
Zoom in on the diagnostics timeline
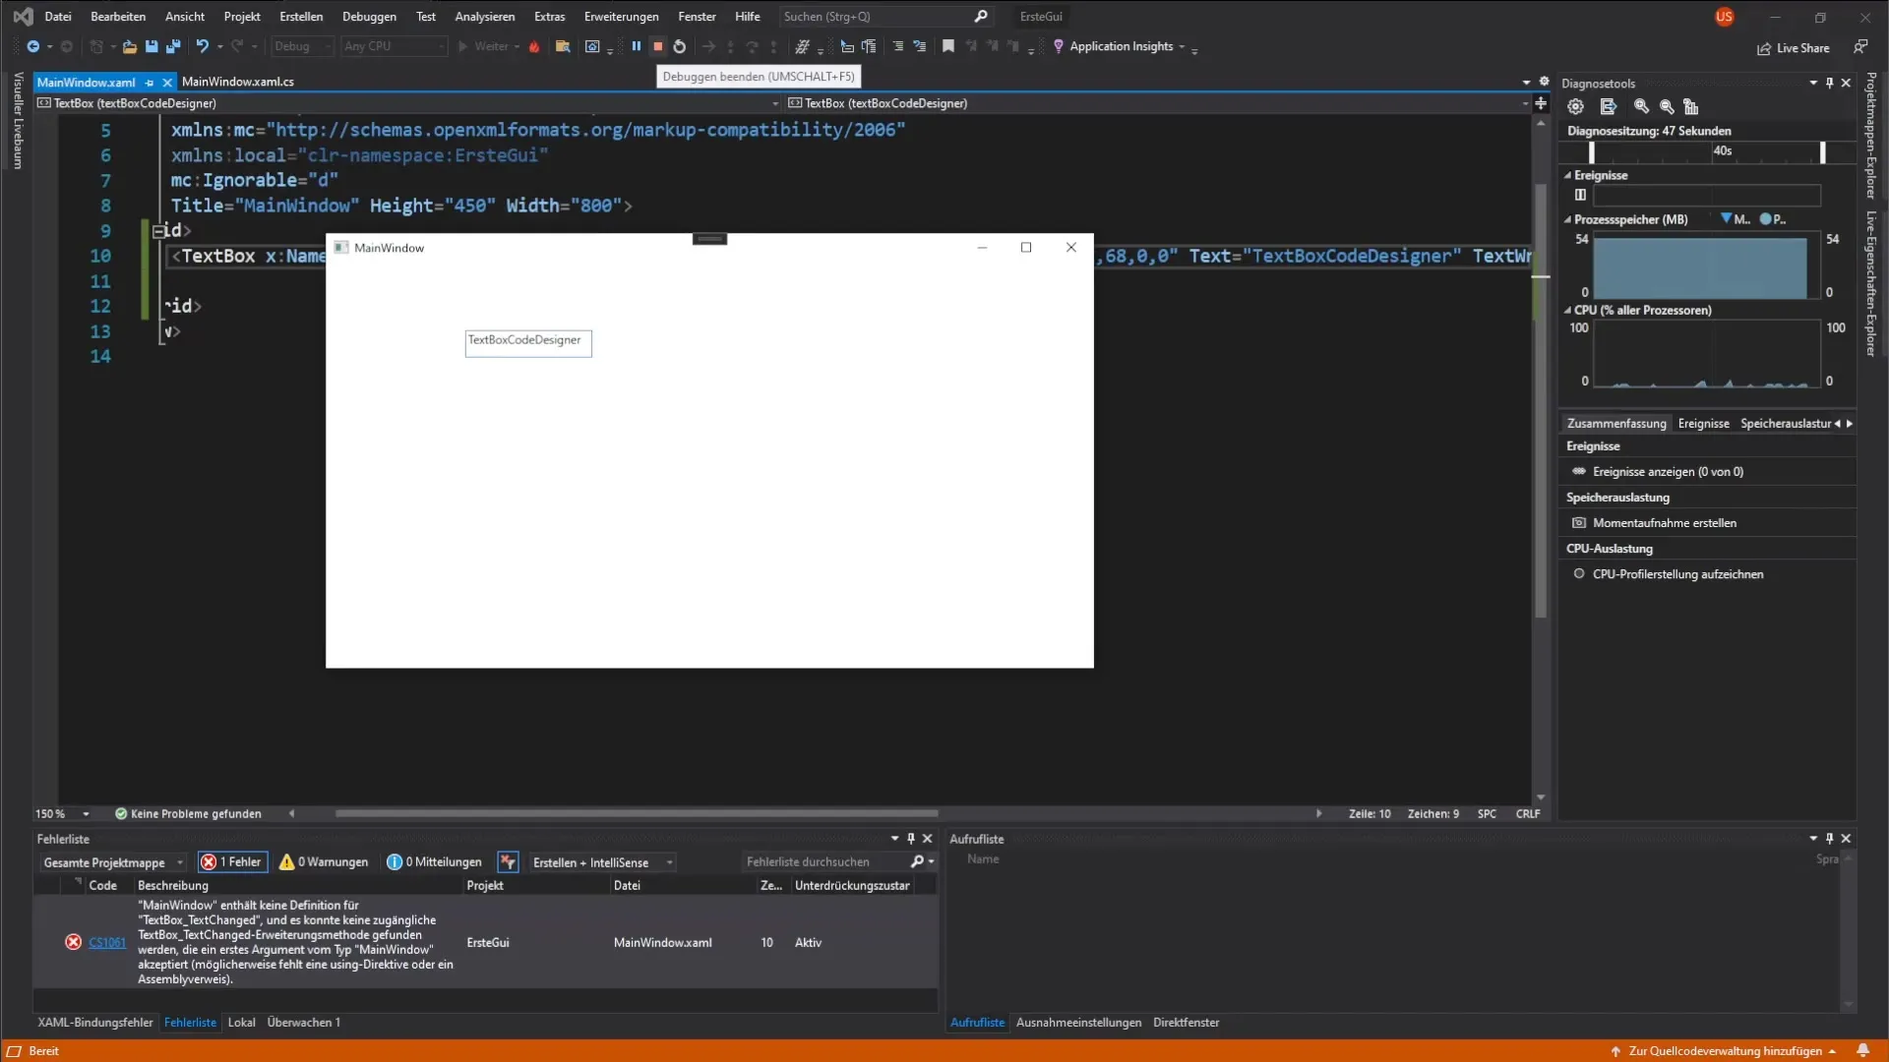pyautogui.click(x=1641, y=106)
